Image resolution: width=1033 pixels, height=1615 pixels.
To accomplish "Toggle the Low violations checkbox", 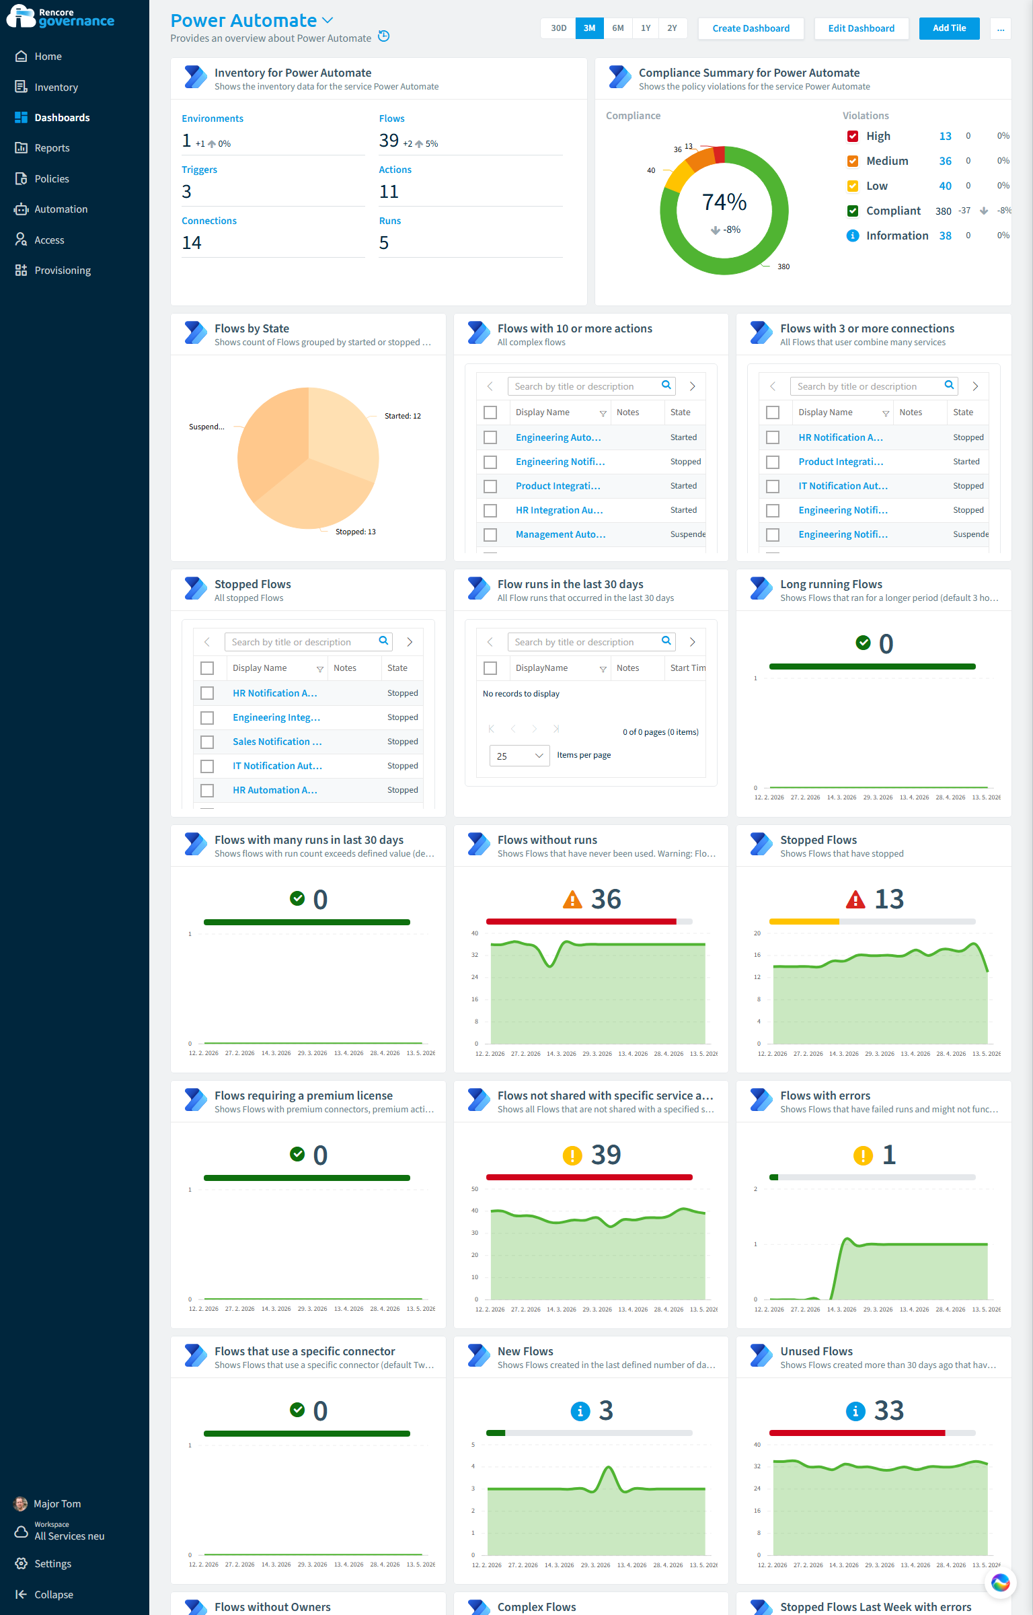I will click(x=853, y=186).
